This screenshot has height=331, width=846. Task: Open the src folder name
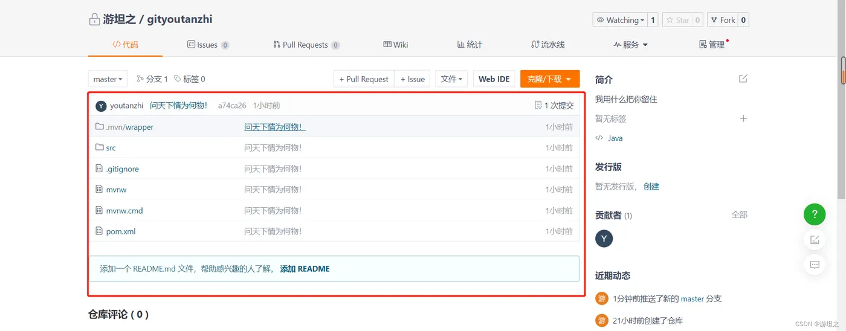click(x=111, y=148)
